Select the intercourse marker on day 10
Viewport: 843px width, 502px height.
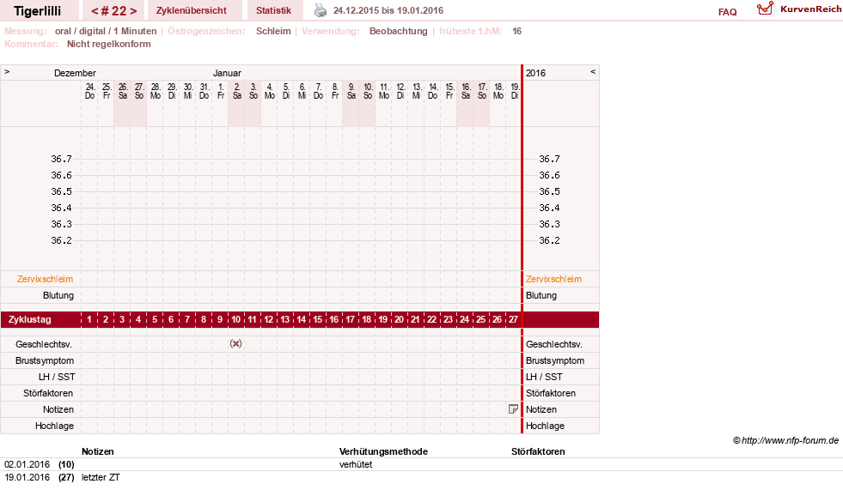(235, 343)
